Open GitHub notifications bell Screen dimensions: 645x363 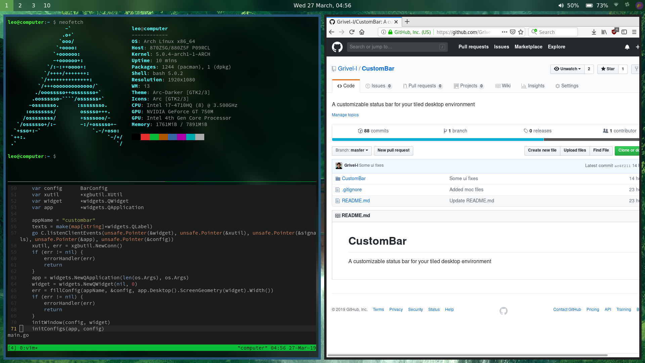pos(627,47)
